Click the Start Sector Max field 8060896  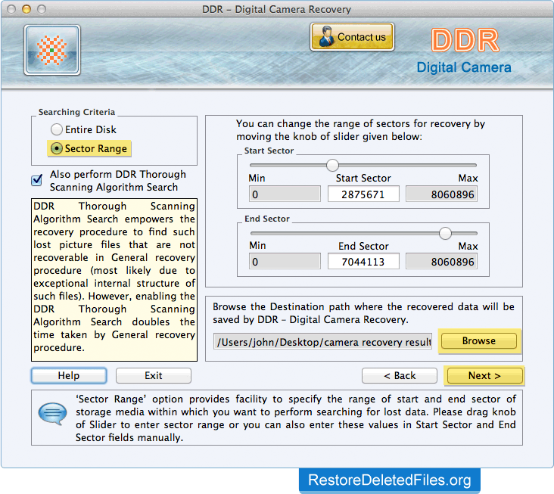tap(442, 194)
